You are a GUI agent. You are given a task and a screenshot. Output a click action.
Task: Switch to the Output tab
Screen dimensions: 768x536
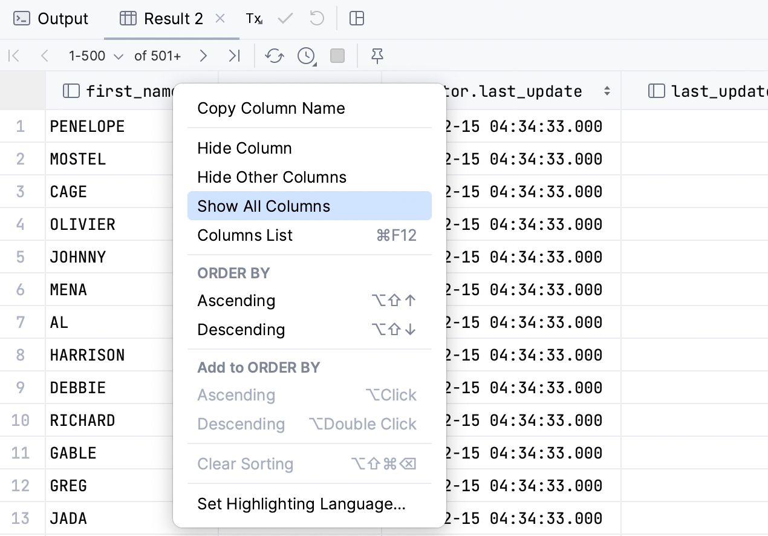click(51, 19)
